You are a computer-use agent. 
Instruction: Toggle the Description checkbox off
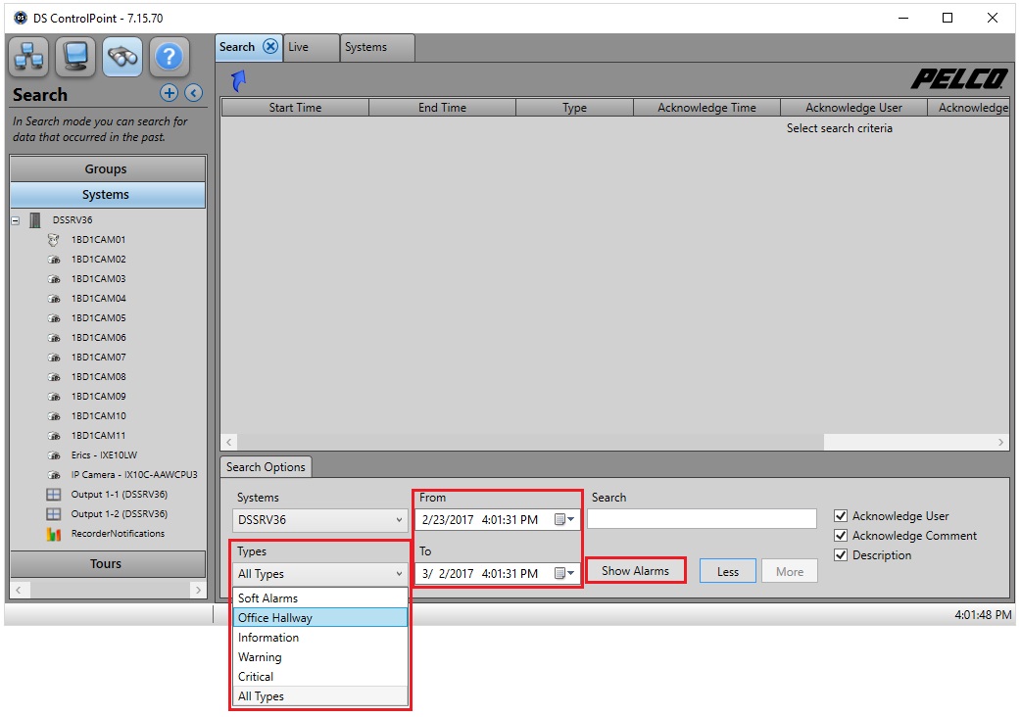click(840, 554)
